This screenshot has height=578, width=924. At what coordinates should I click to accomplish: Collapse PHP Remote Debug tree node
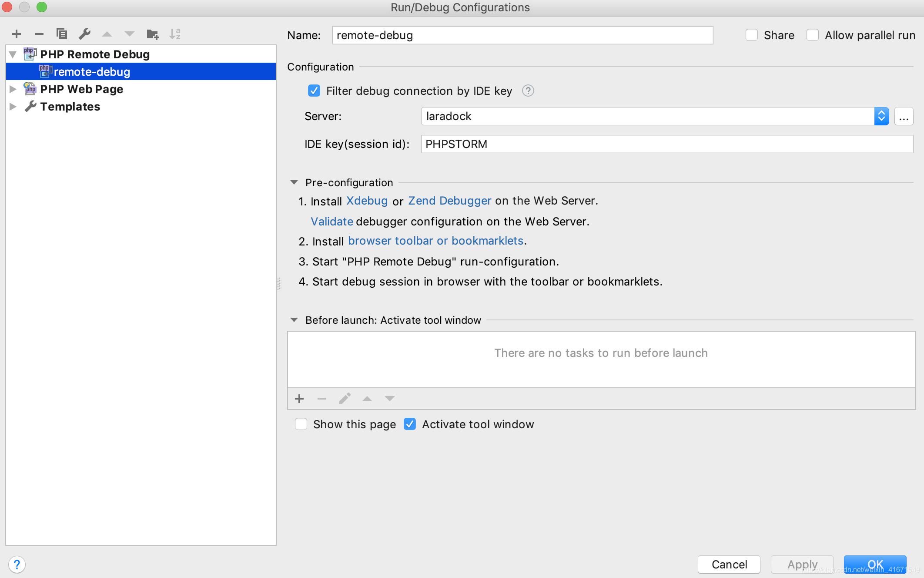tap(13, 54)
